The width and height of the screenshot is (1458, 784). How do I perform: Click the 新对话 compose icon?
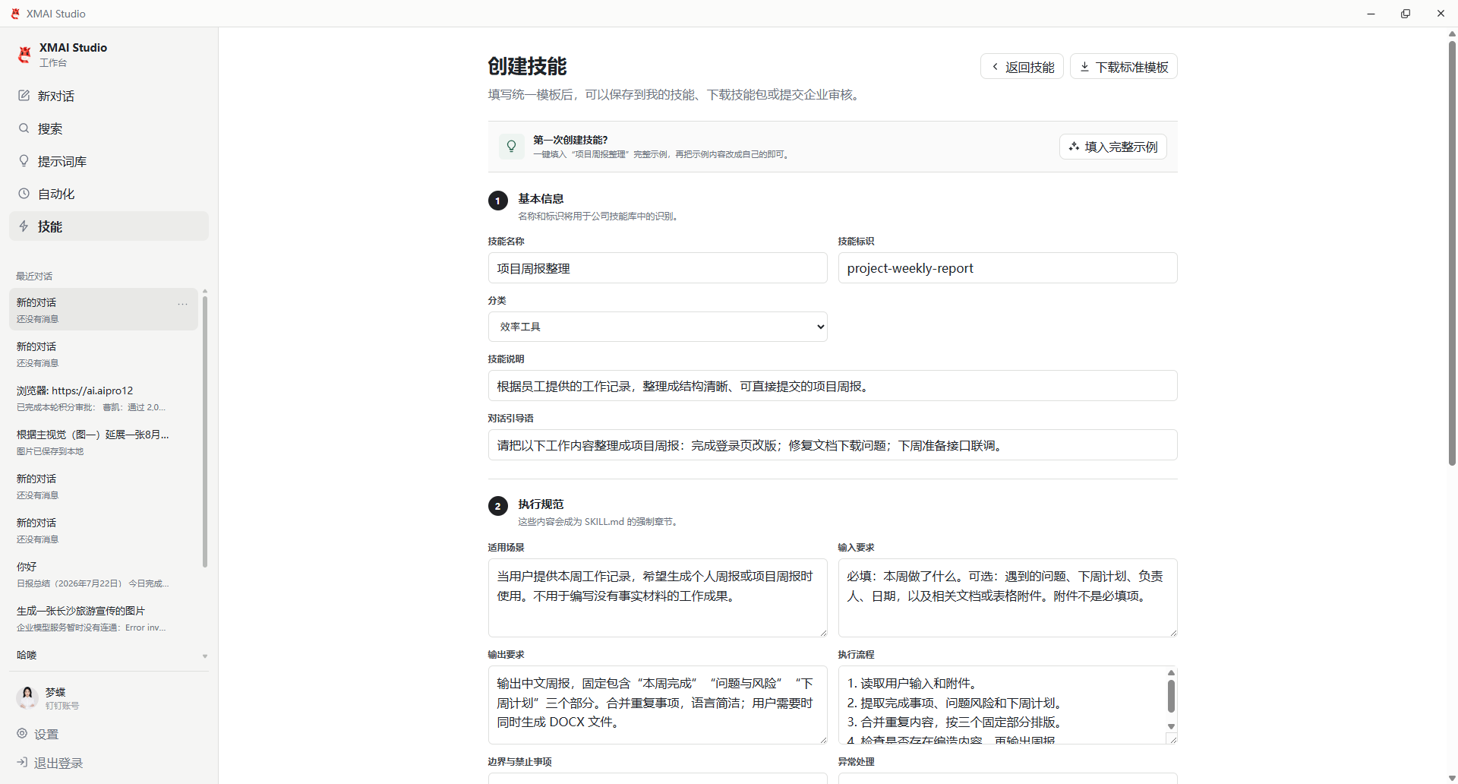pyautogui.click(x=24, y=96)
